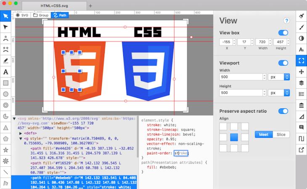Viewport: 307px width, 189px height.
Task: Select the freehand pencil tool
Action: point(5,60)
